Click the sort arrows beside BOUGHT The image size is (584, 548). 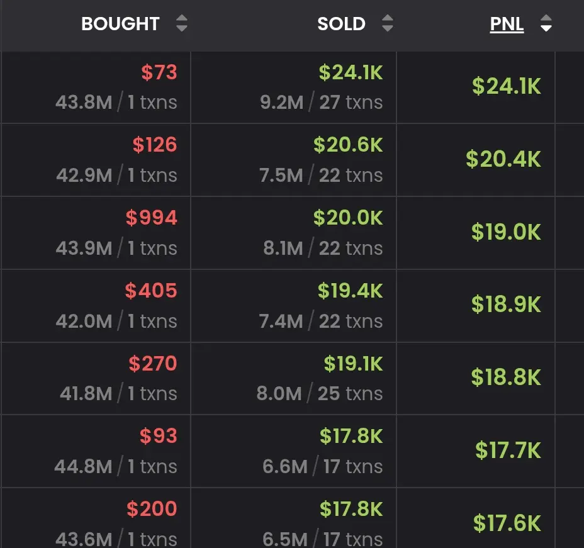click(182, 24)
